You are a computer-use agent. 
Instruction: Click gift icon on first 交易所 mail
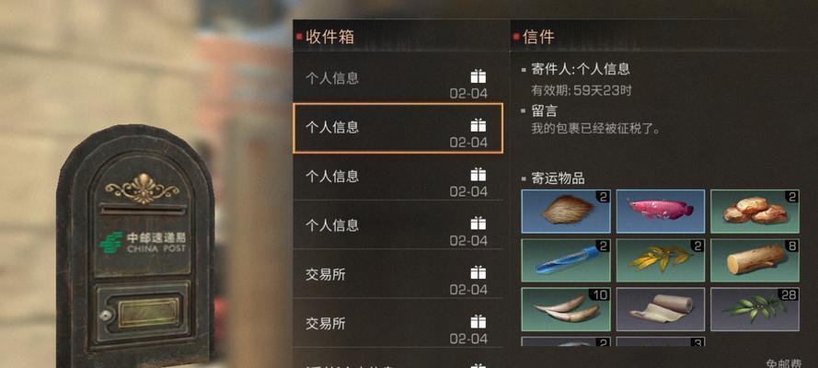click(x=478, y=272)
